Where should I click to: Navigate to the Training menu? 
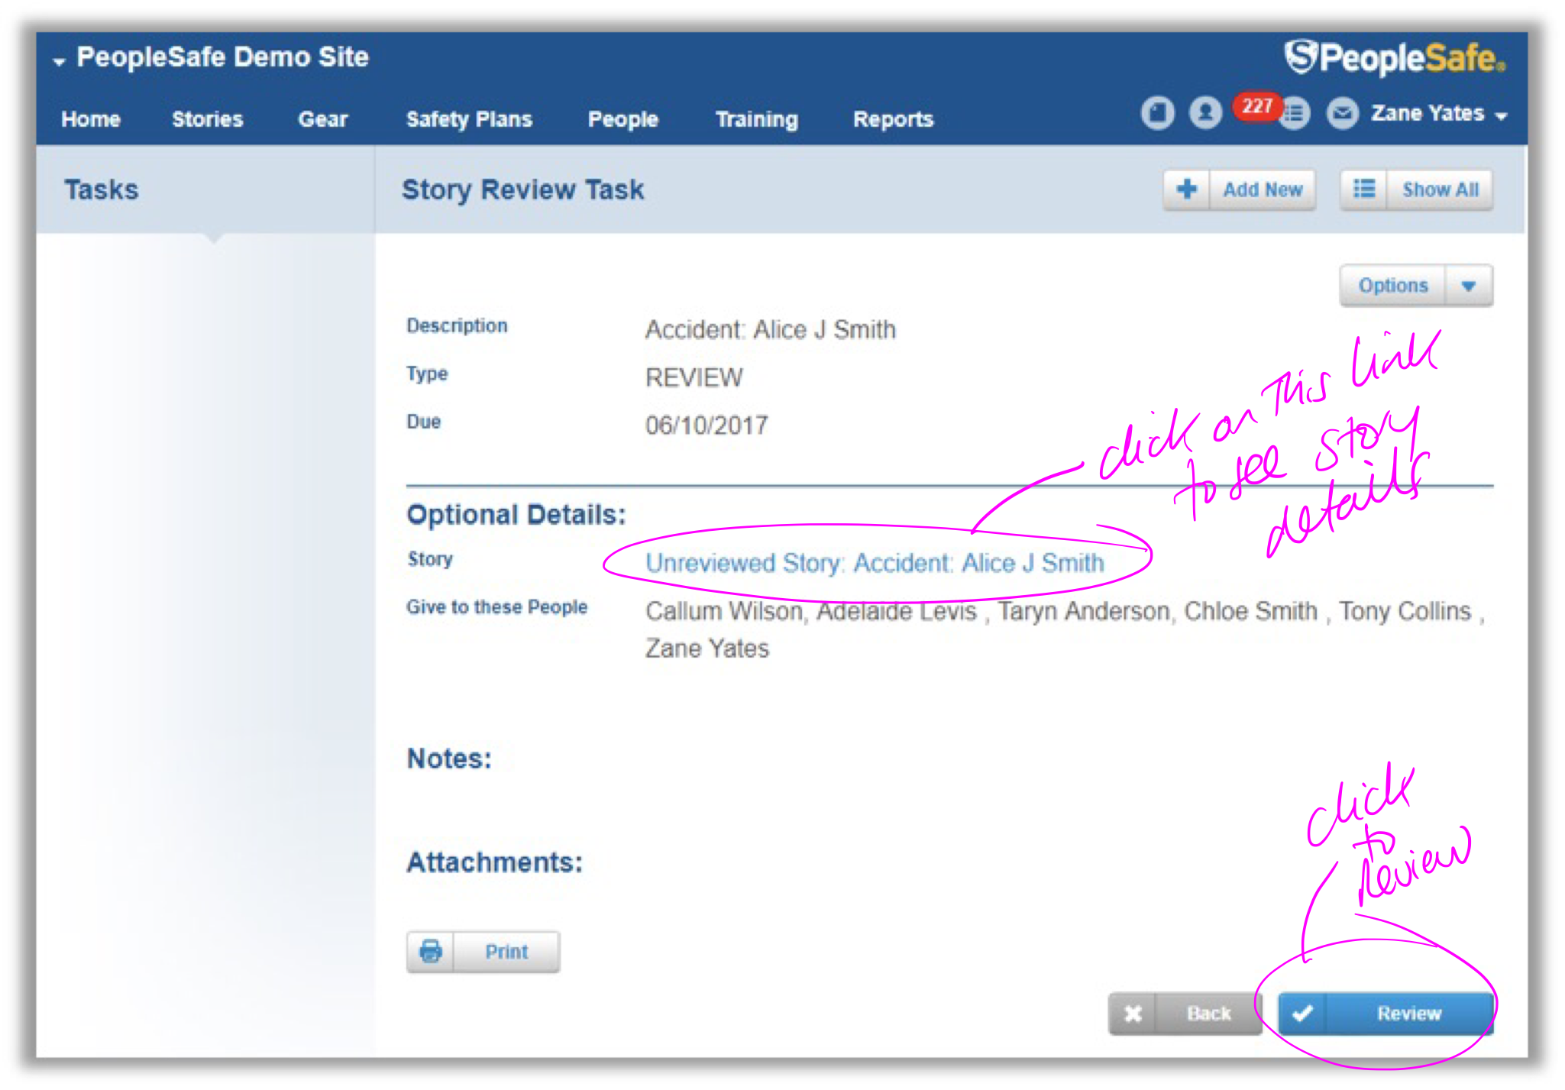point(756,119)
